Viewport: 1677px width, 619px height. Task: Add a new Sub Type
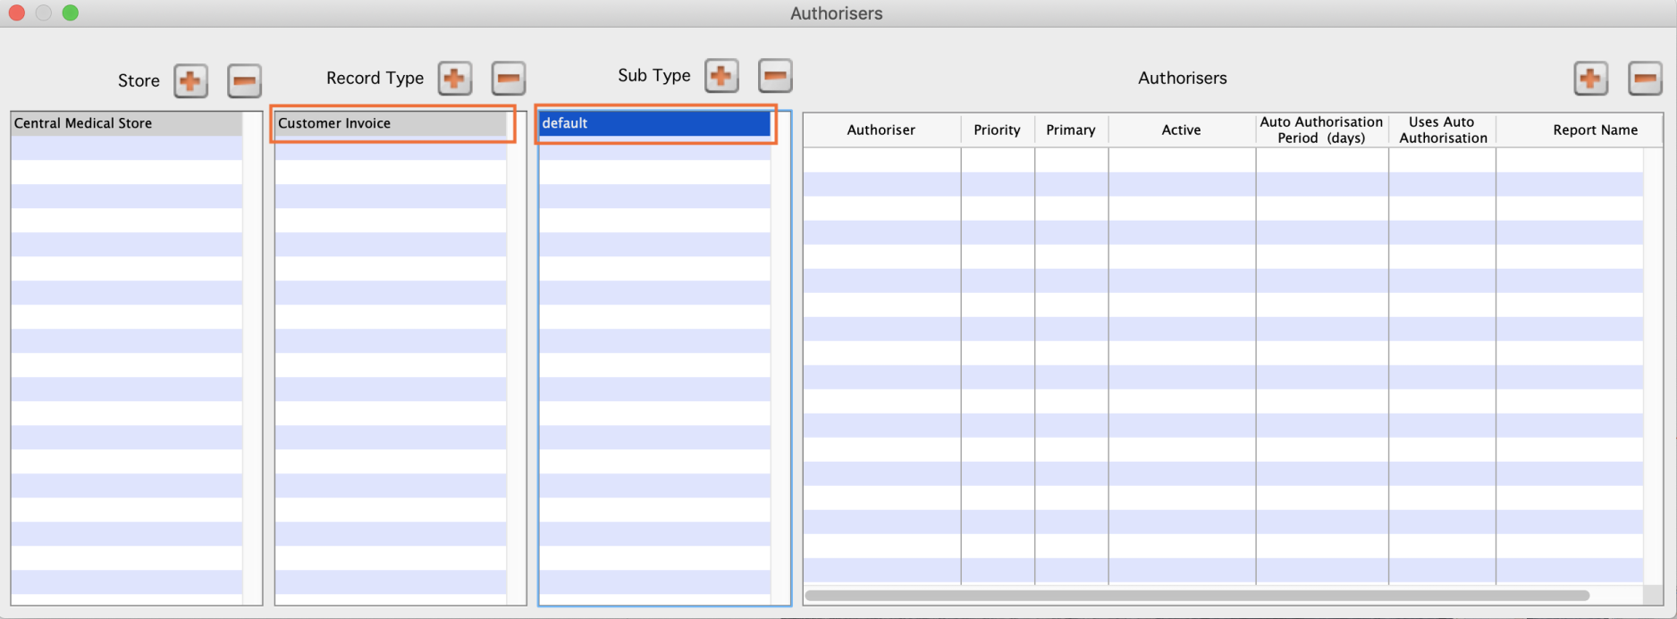[721, 76]
